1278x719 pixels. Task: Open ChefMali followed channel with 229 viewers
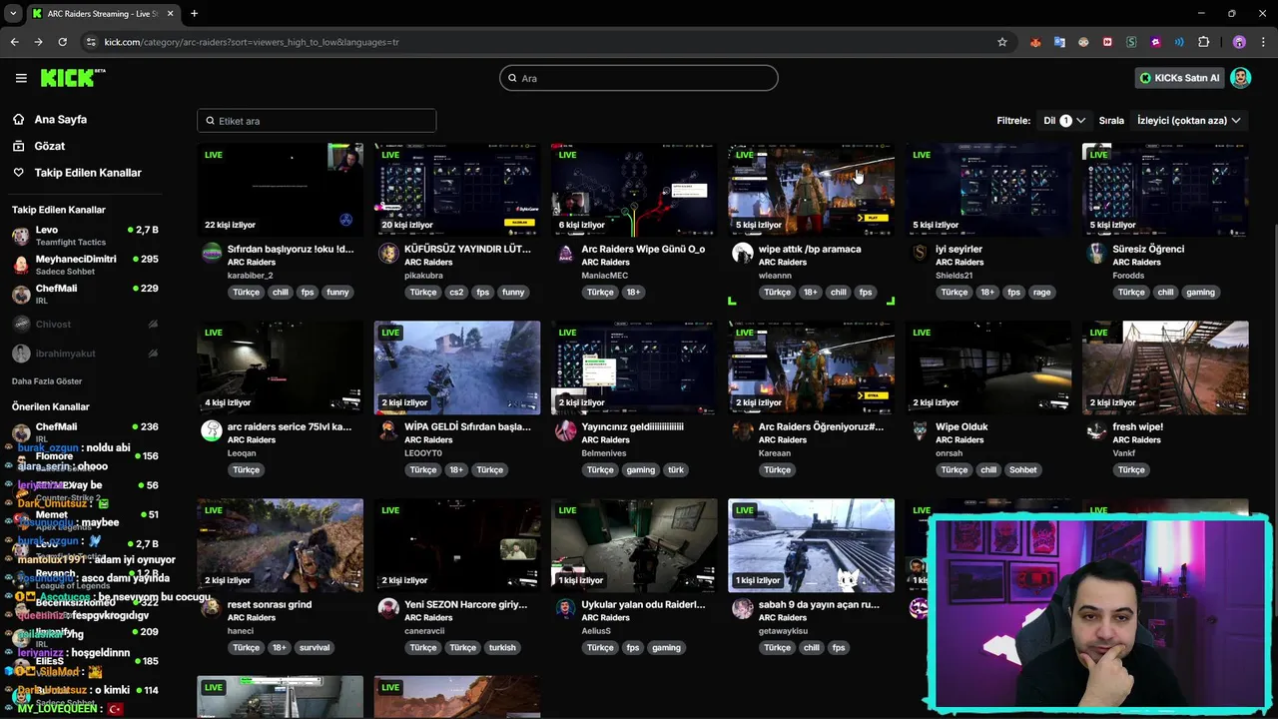pyautogui.click(x=85, y=295)
